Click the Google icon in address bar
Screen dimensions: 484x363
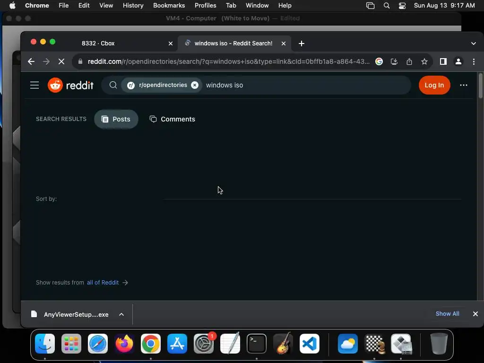pos(379,61)
